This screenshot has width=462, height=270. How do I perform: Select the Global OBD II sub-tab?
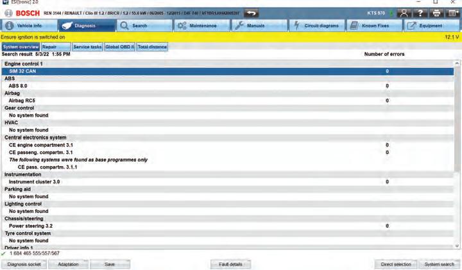click(x=119, y=47)
